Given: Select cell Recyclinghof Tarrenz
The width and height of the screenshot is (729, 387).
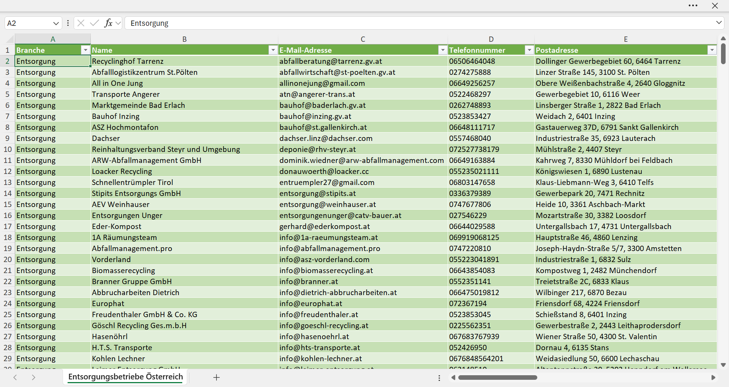Looking at the screenshot, I should (x=185, y=61).
